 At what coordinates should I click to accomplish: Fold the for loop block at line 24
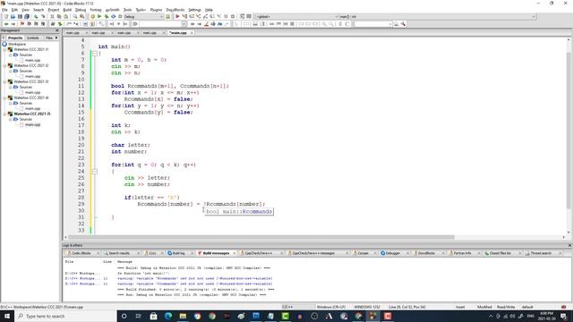click(95, 171)
